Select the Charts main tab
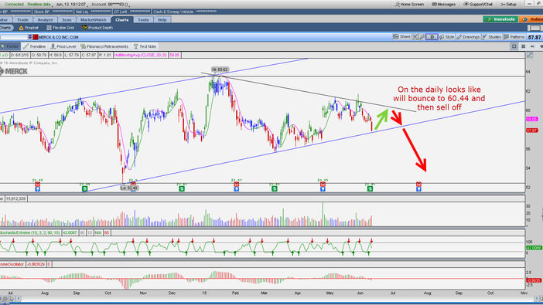The height and width of the screenshot is (305, 543). (122, 20)
